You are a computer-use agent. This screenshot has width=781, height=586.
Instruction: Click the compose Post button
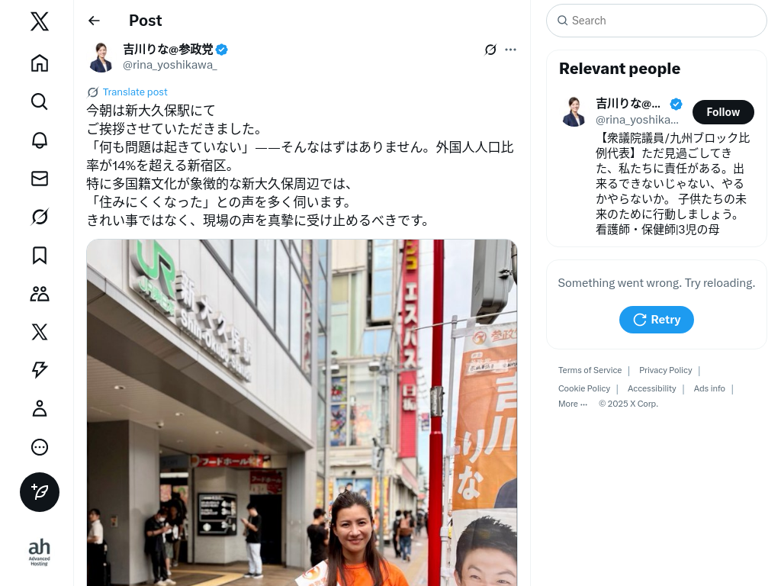pos(40,492)
